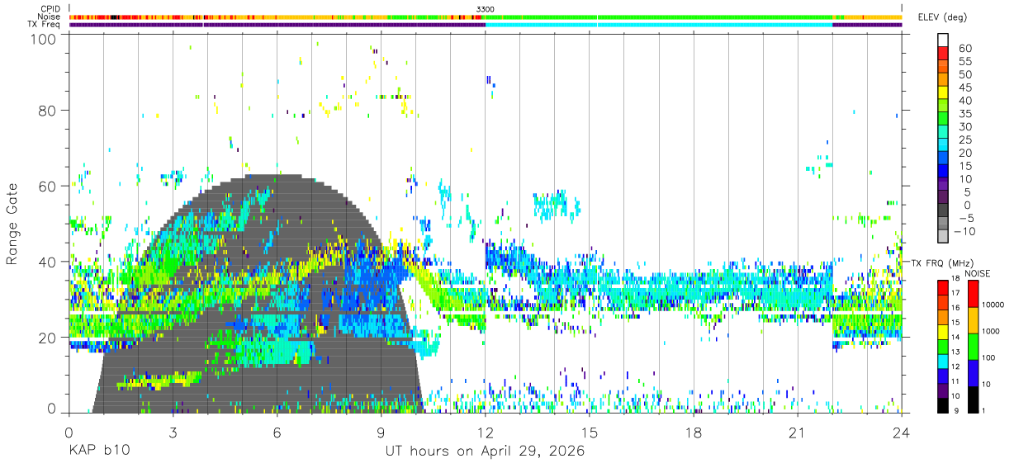Select the yellow swatch in TX FRQ bar
The width and height of the screenshot is (1014, 468).
point(942,332)
